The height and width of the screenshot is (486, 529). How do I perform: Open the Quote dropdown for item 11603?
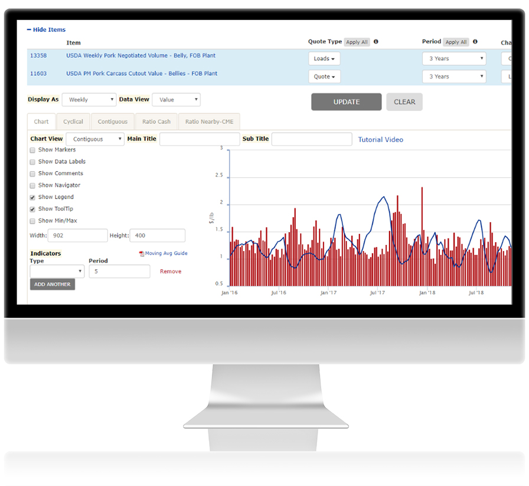point(324,77)
